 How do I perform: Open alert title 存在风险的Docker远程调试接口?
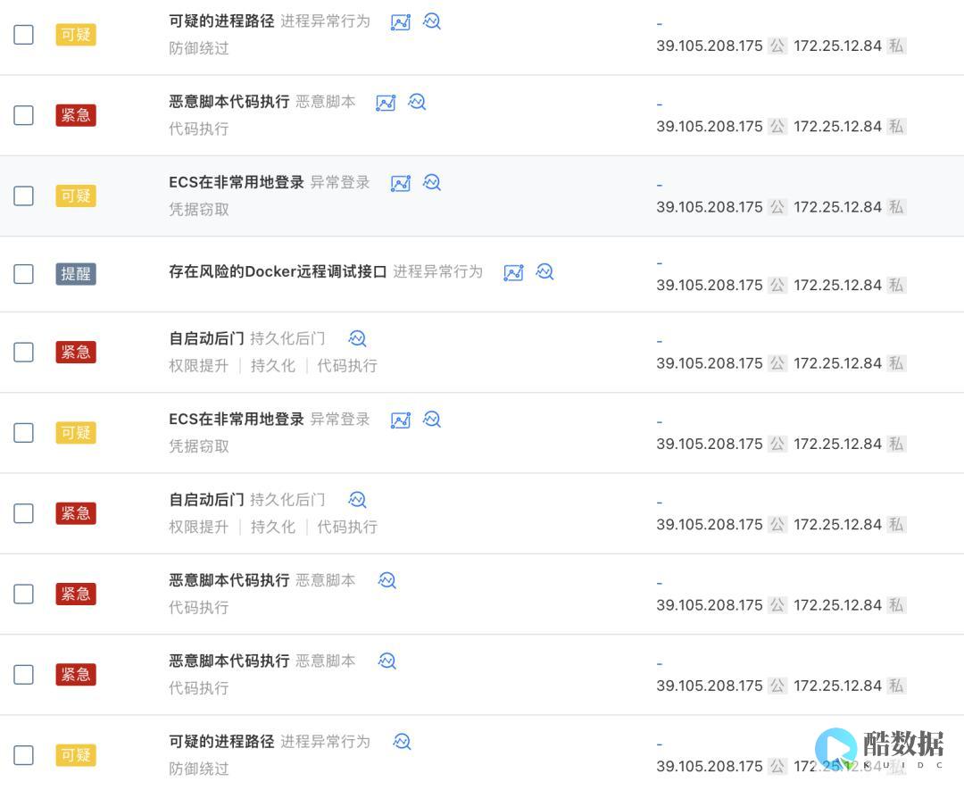coord(278,271)
